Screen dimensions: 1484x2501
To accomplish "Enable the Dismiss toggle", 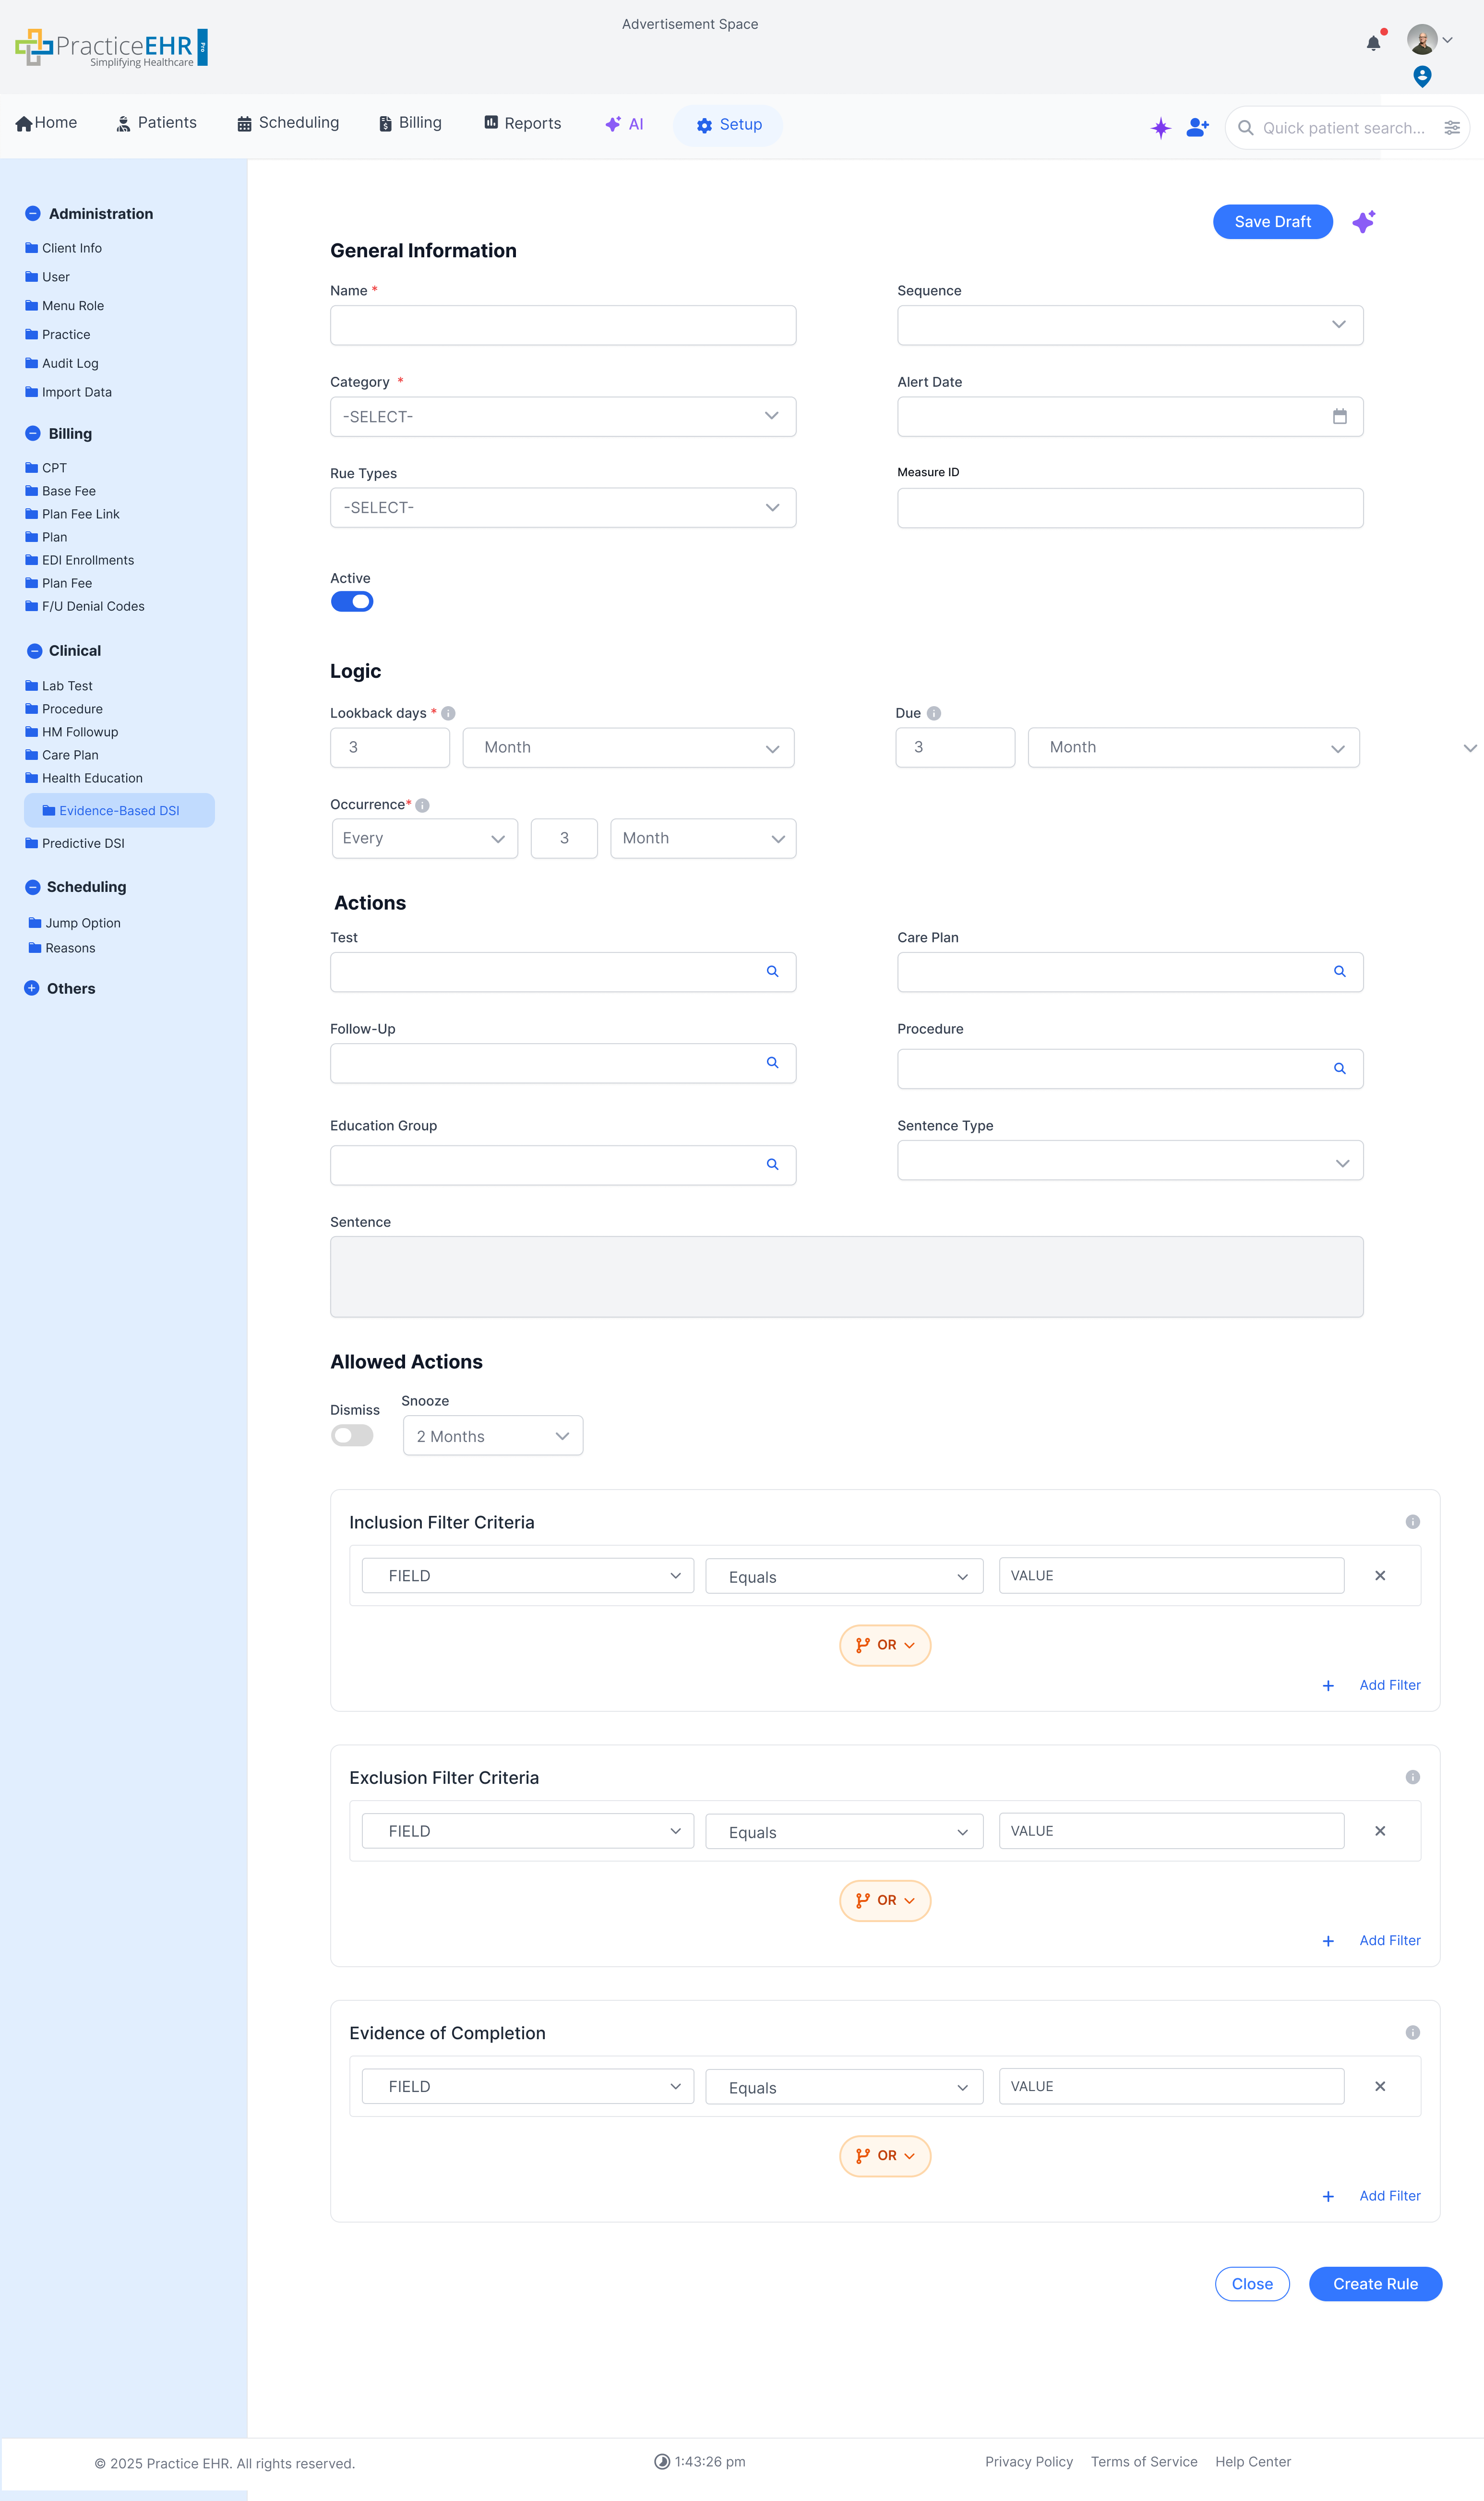I will point(352,1434).
